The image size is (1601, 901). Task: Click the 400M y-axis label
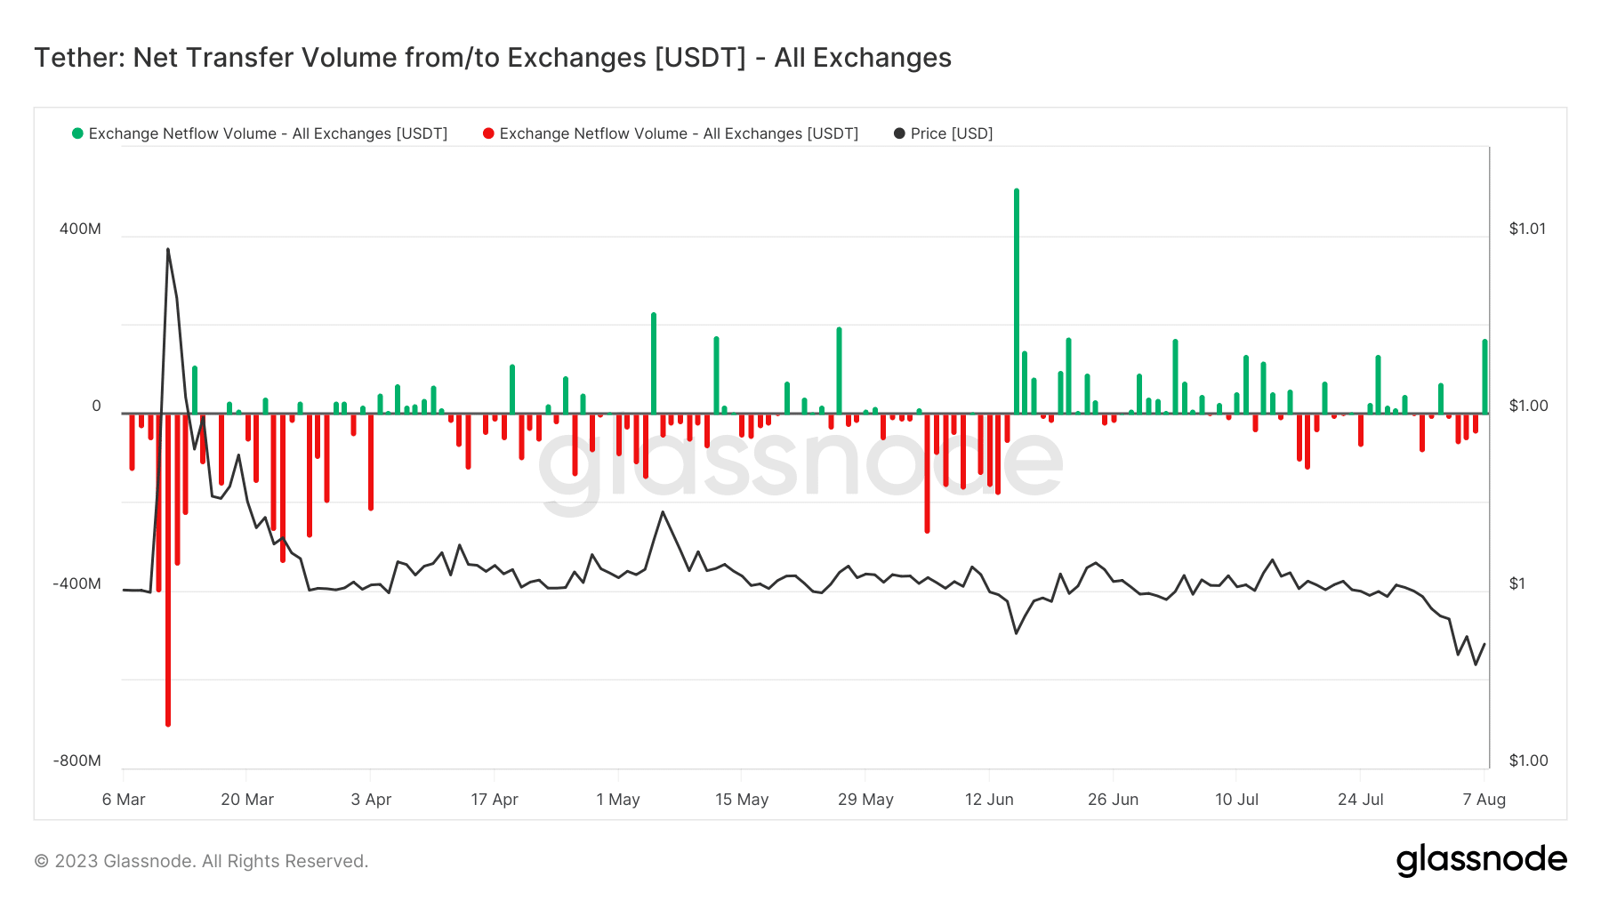pos(80,229)
